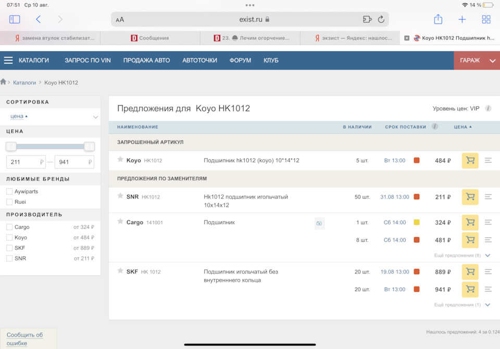Star the SKF HK 1012 offer
This screenshot has height=349, width=500.
[120, 270]
